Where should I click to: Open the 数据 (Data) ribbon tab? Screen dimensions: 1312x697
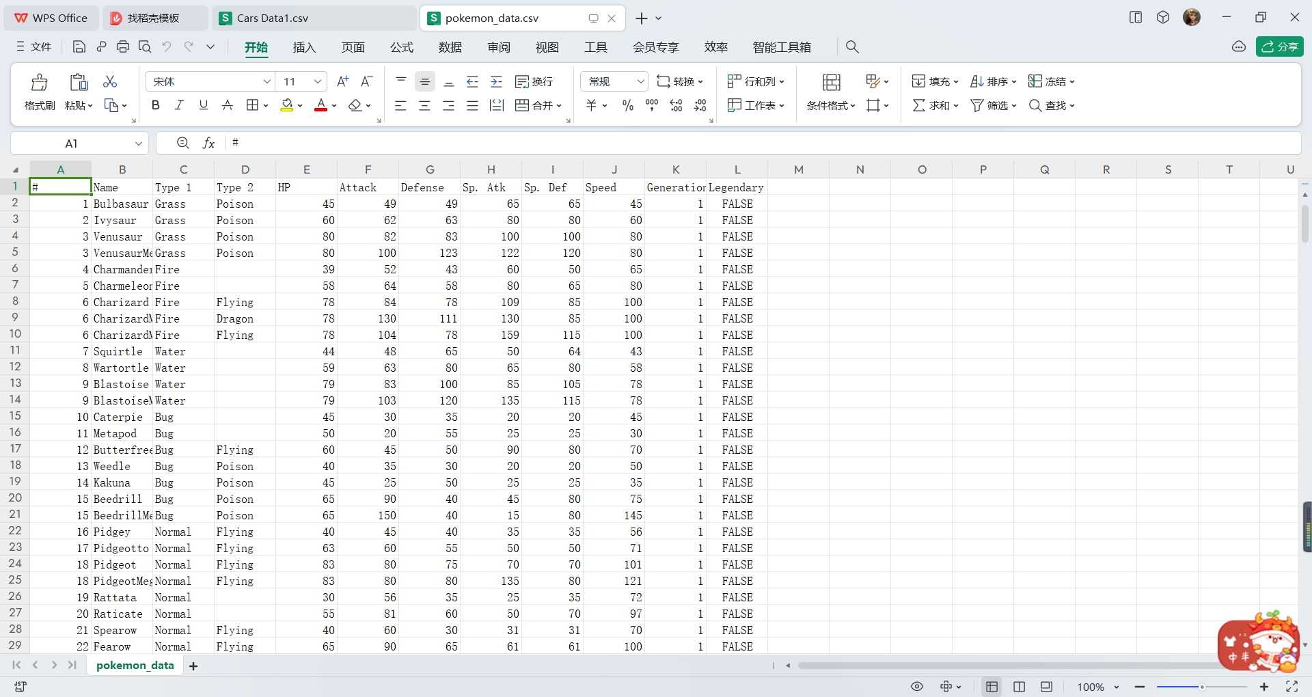[x=450, y=47]
